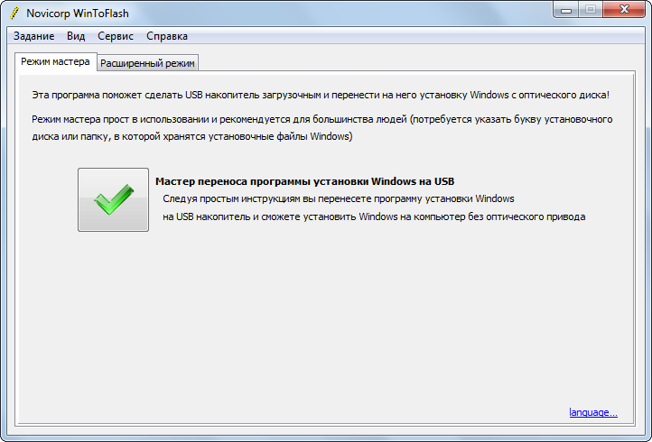
Task: Open the Задание menu
Action: (34, 36)
